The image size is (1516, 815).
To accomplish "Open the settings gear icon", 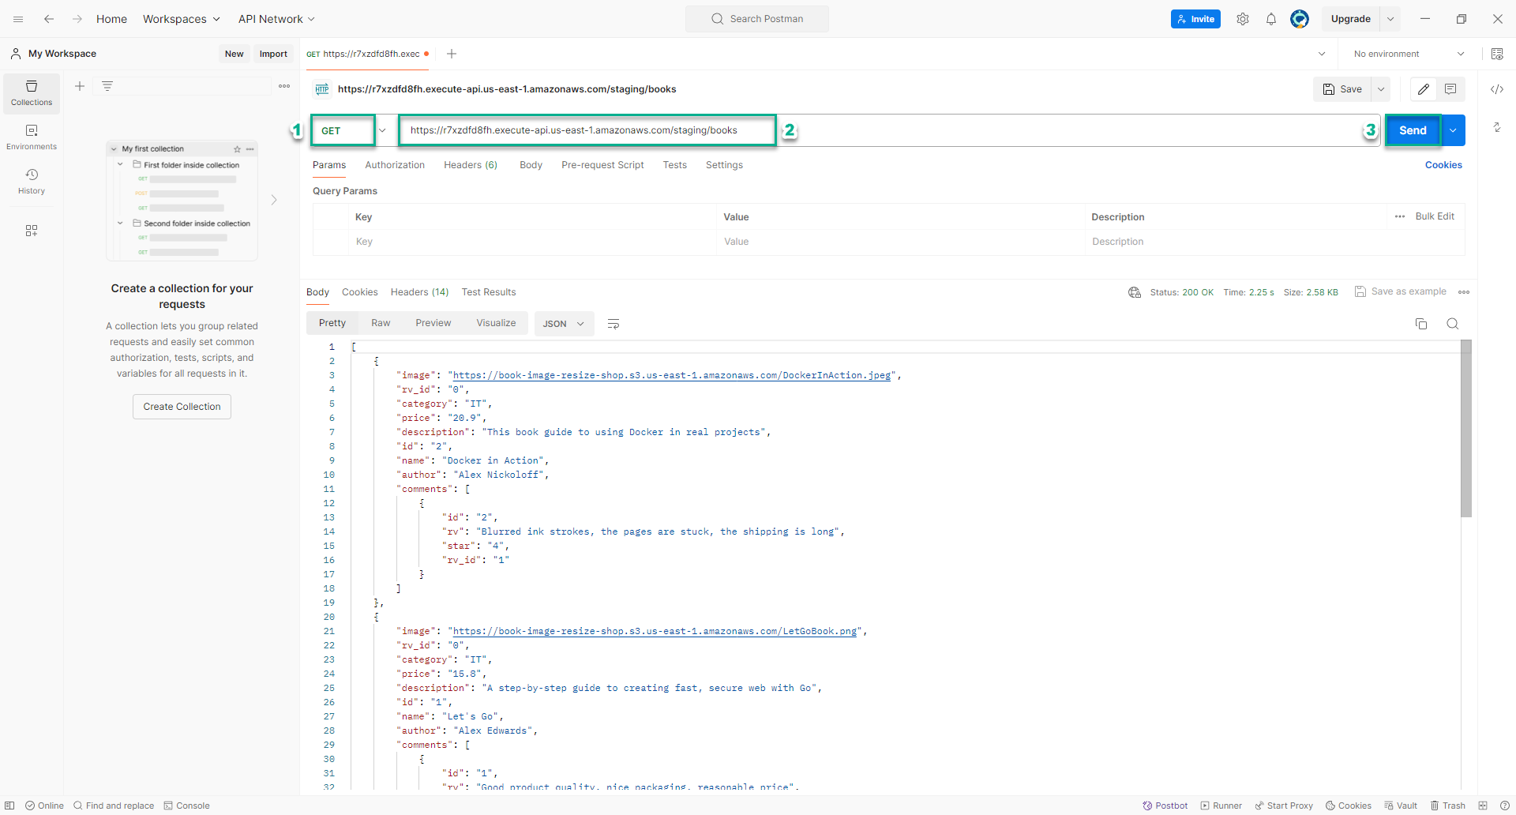I will [1243, 19].
